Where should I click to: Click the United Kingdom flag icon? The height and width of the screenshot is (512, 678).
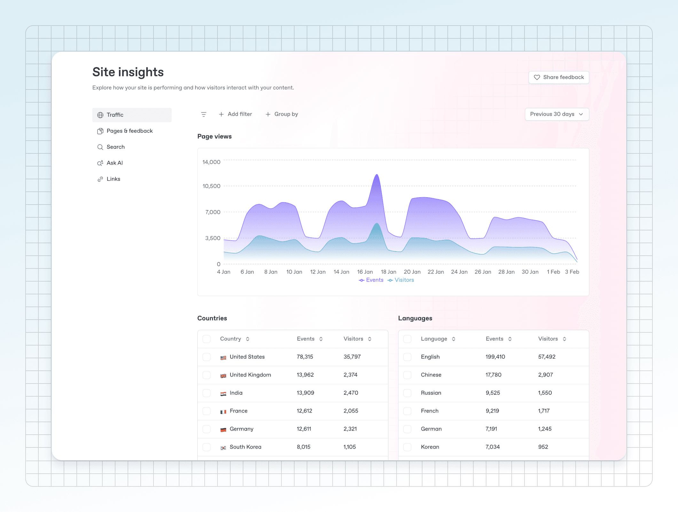(x=223, y=376)
